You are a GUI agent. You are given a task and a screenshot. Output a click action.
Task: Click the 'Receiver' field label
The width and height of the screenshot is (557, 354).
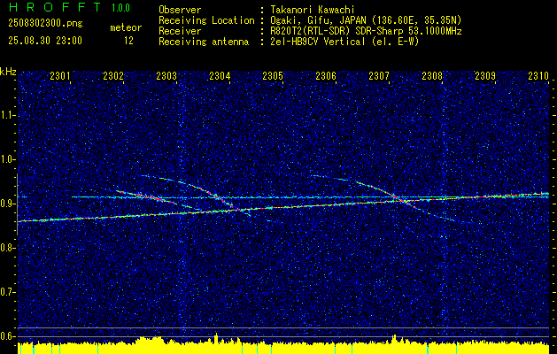(180, 31)
